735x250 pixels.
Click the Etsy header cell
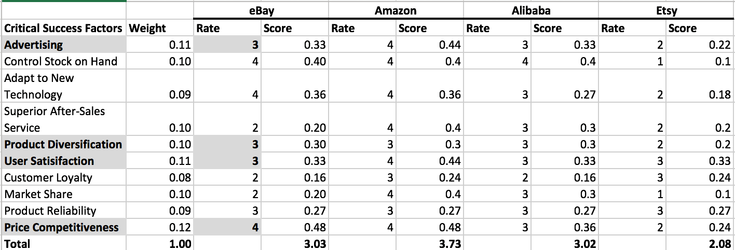(x=666, y=10)
